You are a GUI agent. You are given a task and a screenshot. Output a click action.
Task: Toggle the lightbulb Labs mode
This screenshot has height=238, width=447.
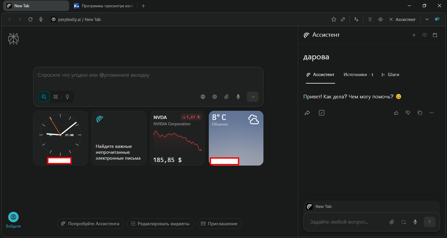click(67, 97)
